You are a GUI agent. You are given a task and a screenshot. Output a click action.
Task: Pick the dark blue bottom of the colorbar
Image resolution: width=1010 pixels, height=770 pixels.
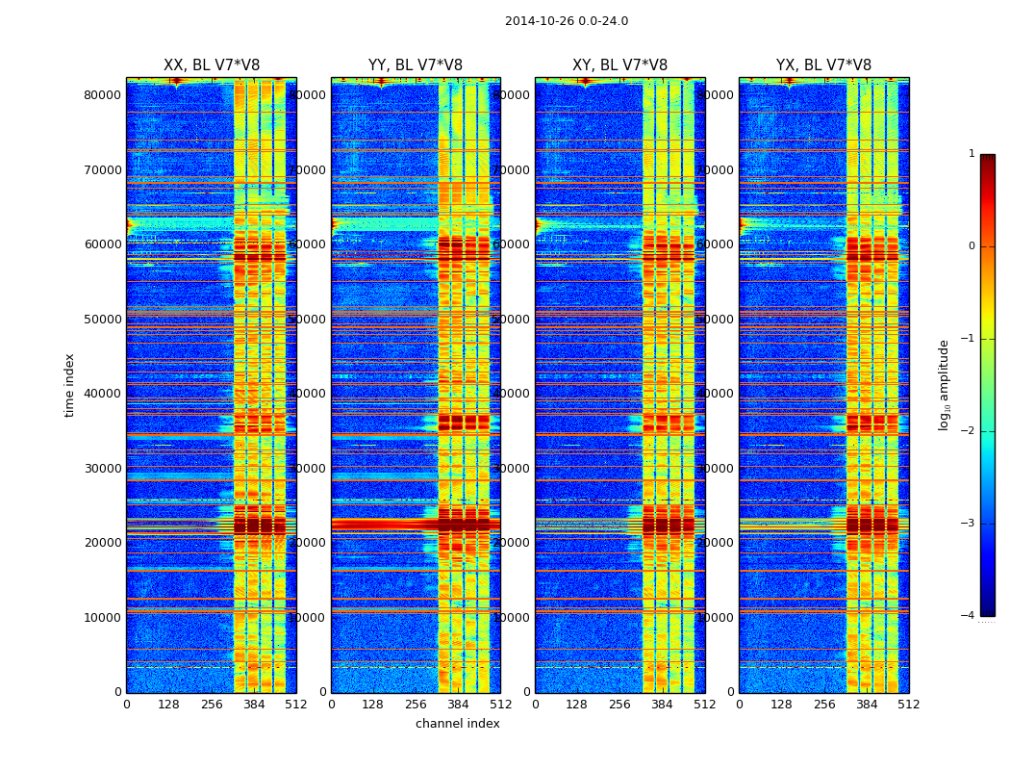987,610
